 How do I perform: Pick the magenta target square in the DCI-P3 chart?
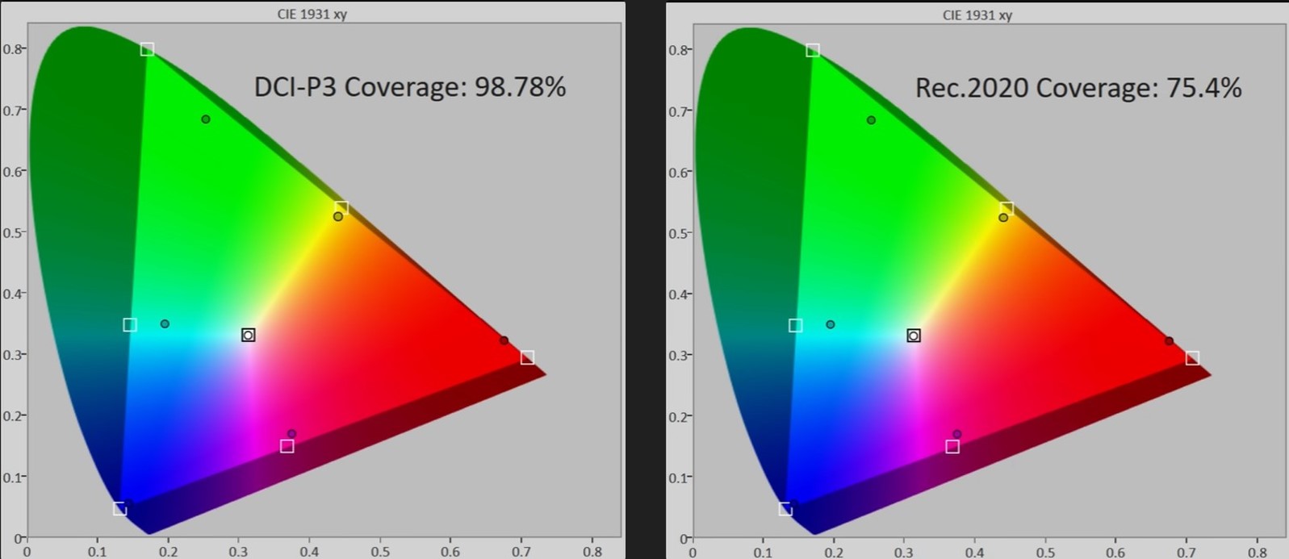(x=287, y=446)
